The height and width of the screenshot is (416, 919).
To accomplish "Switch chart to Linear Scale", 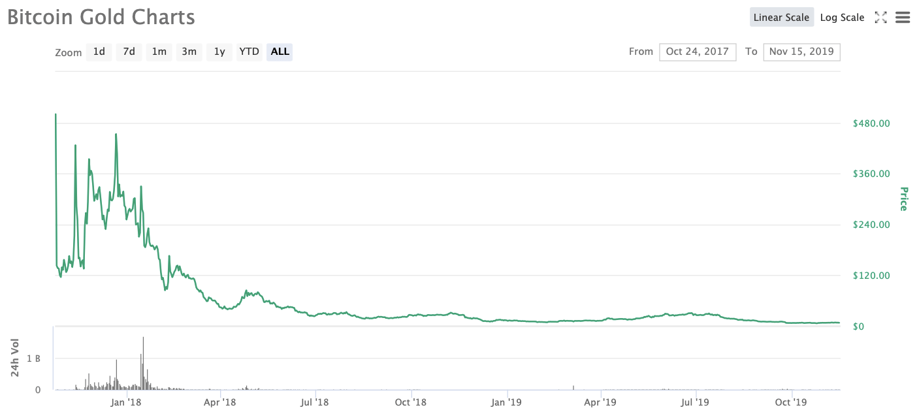I will click(781, 18).
